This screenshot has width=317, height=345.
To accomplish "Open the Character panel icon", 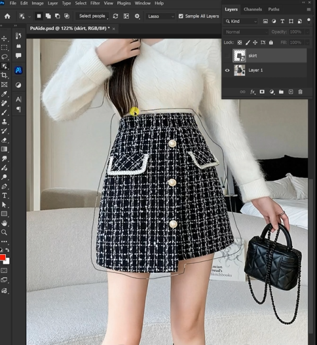I will (x=18, y=100).
